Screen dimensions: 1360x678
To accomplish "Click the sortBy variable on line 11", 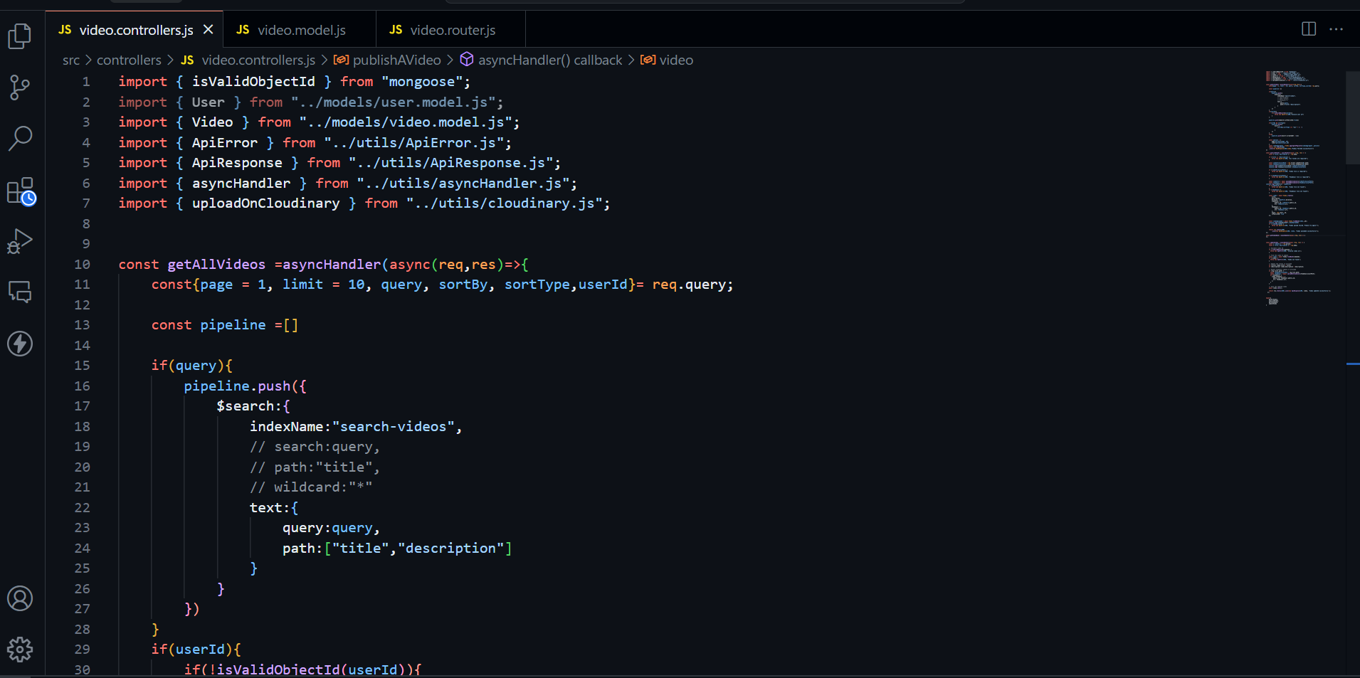I will (x=463, y=285).
